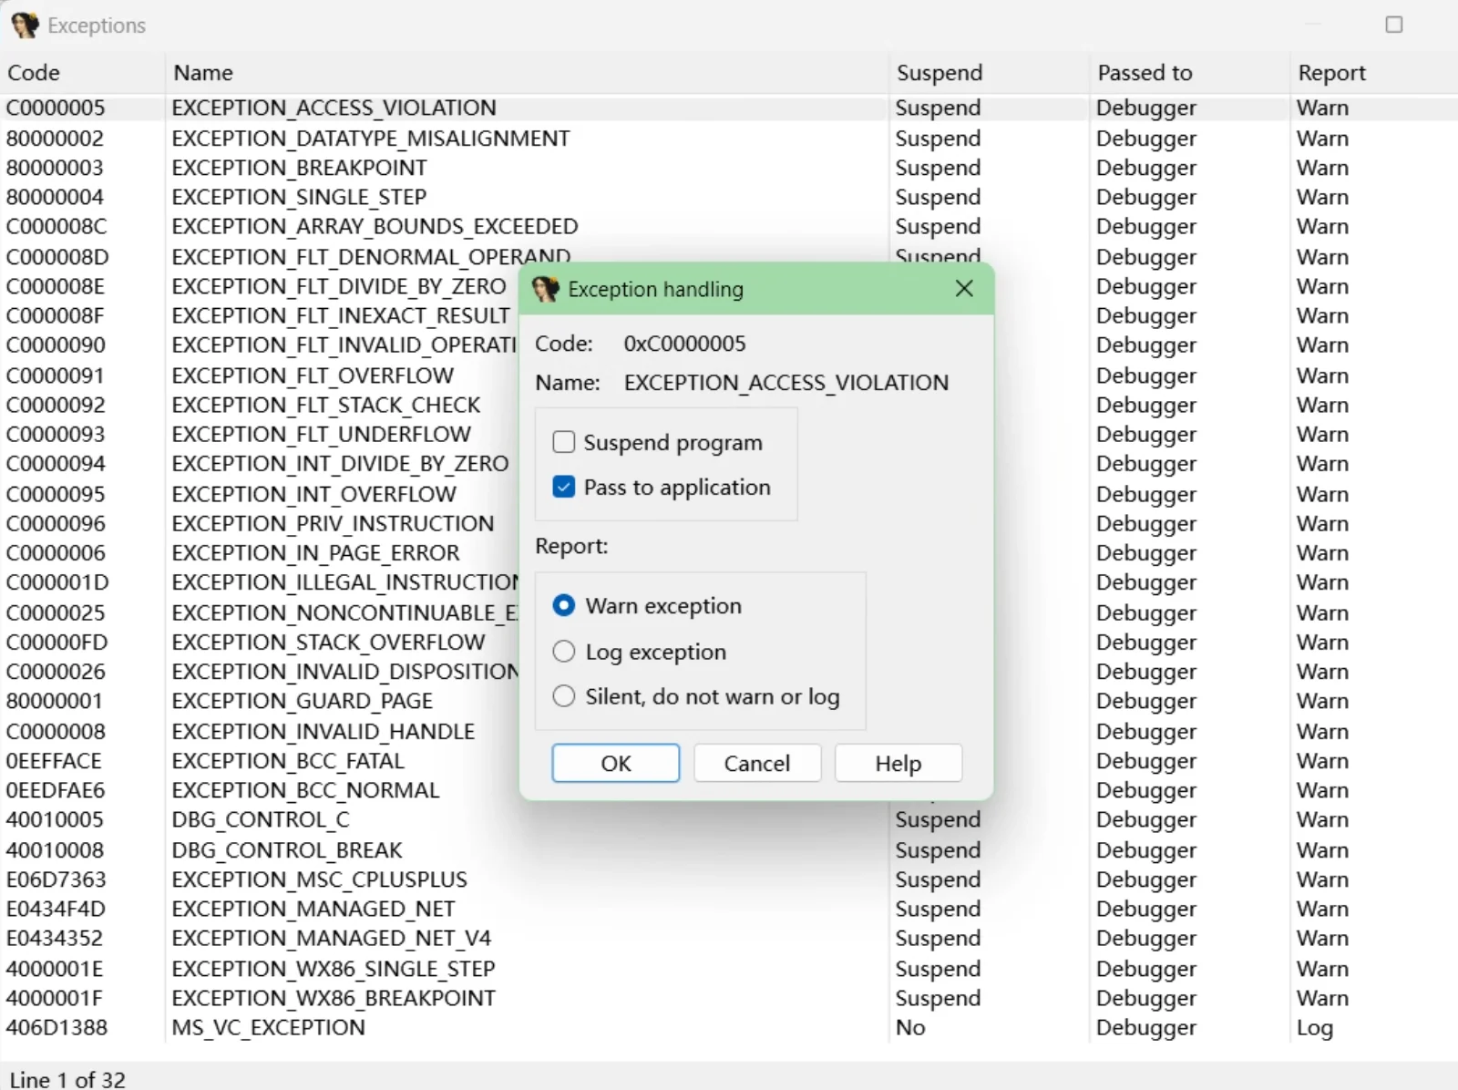Image resolution: width=1458 pixels, height=1090 pixels.
Task: Select the EXCEPTION_GUARD_PAGE entry
Action: tap(302, 701)
